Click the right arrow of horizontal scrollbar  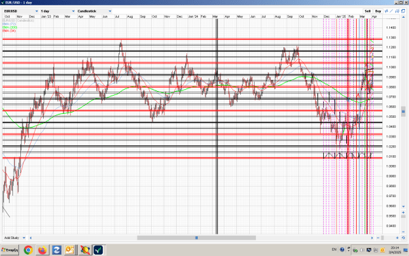point(372,238)
